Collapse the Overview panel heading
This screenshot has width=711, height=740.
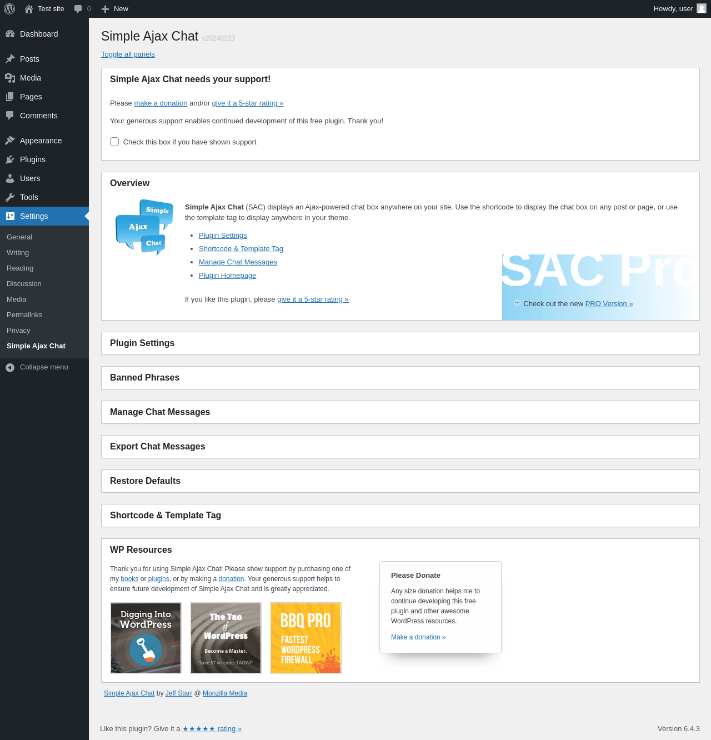click(x=400, y=183)
